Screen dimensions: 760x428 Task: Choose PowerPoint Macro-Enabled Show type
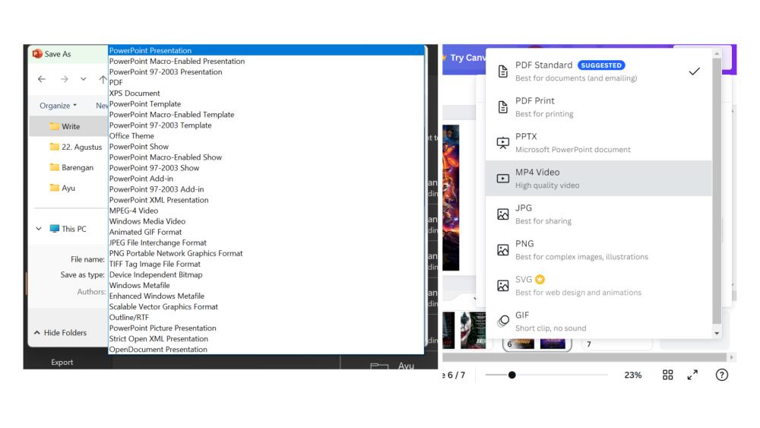click(x=266, y=157)
